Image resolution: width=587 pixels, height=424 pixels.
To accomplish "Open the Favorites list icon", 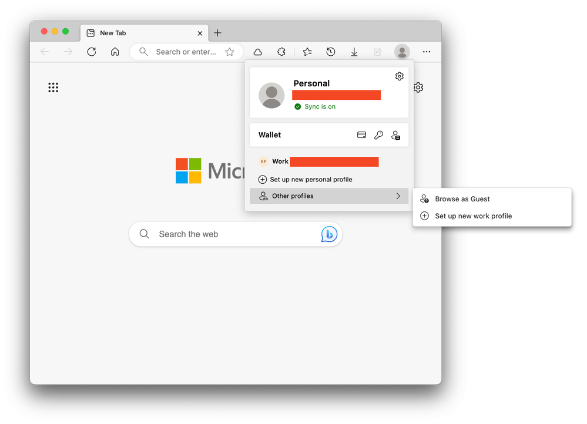I will (307, 52).
